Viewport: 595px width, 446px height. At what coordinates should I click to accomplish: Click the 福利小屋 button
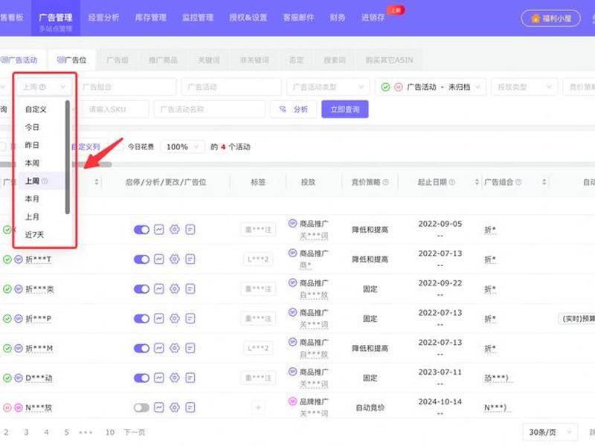(x=551, y=18)
